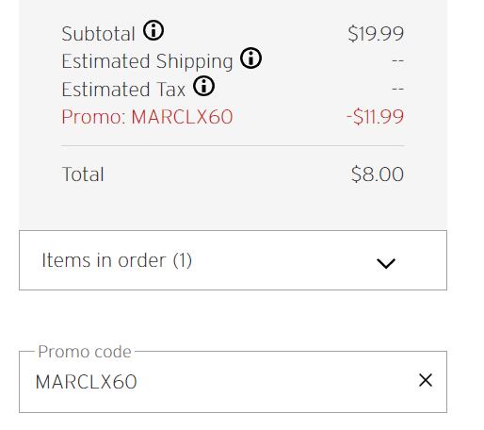
Task: Open the Items in order (1) section
Action: point(233,260)
